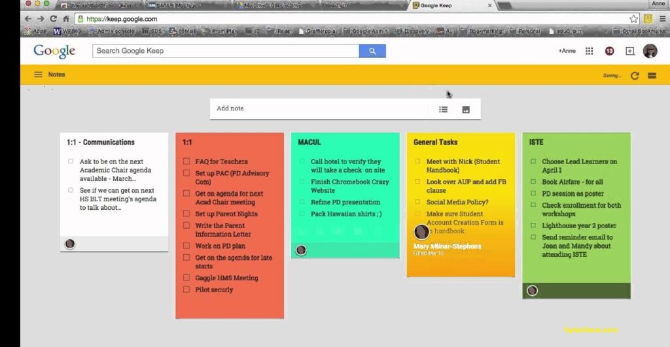Click the Google Keep extension icon
The height and width of the screenshot is (347, 670).
pos(648,19)
